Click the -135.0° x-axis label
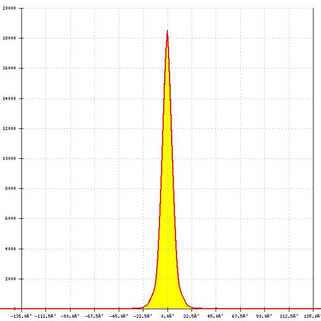The image size is (321, 321). (x=22, y=316)
